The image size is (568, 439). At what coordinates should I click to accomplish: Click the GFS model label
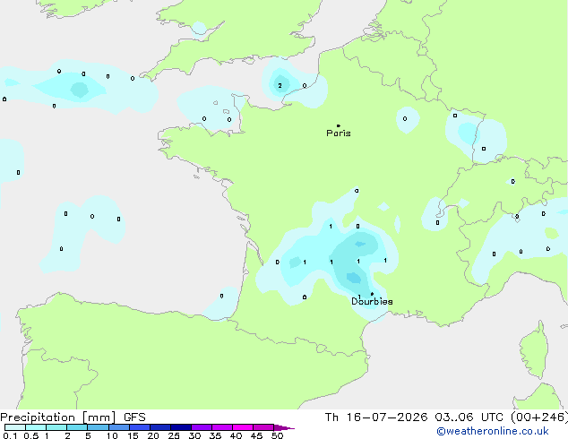[134, 417]
